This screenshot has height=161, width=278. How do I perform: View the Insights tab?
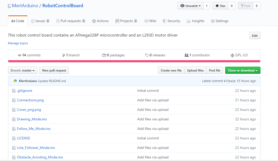(x=195, y=21)
